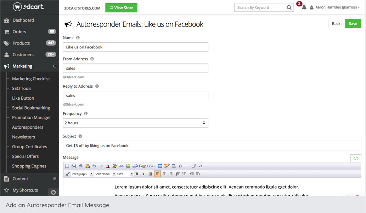This screenshot has width=366, height=213.
Task: Select Promotion Manager in the sidebar
Action: tap(32, 118)
